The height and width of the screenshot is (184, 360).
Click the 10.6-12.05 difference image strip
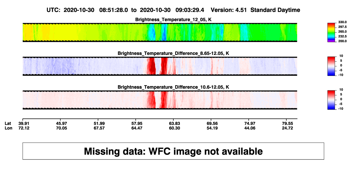coord(160,100)
